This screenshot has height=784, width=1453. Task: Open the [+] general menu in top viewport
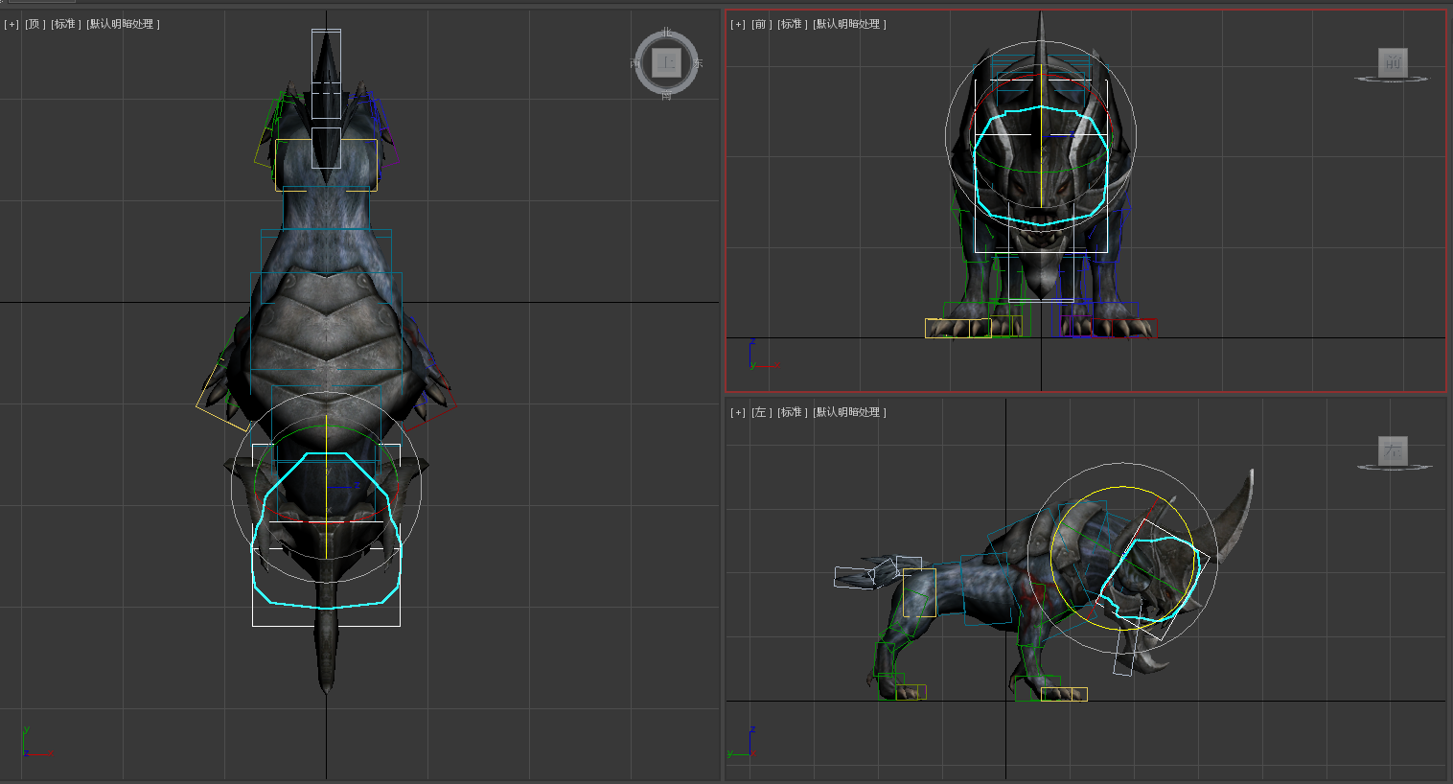(12, 24)
